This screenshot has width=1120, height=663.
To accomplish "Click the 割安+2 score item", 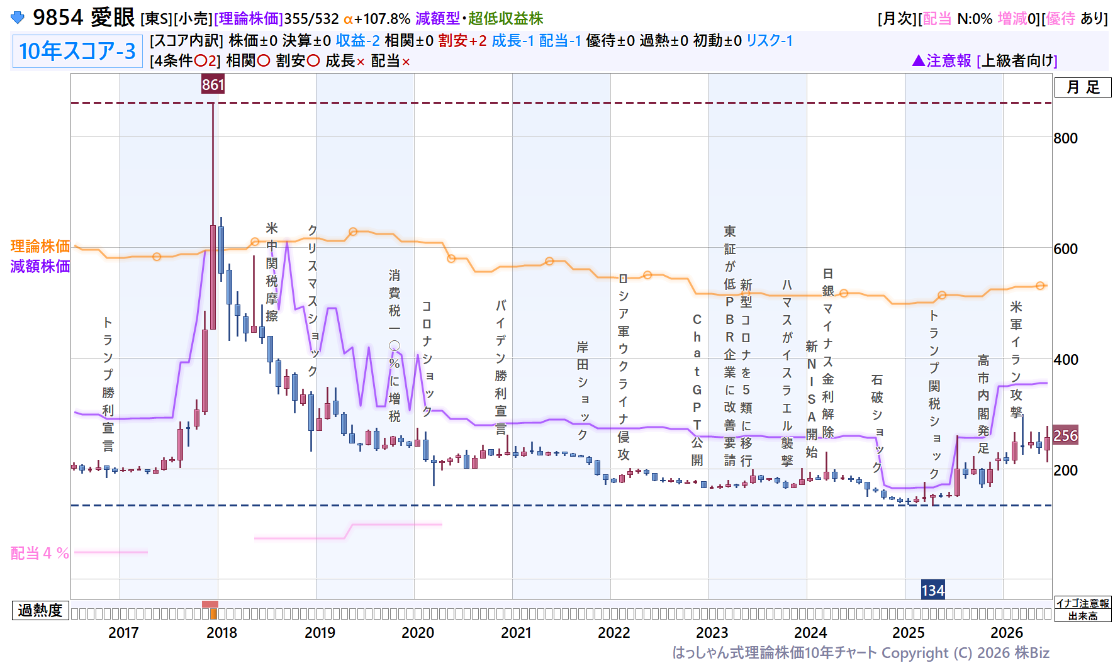I will (462, 41).
